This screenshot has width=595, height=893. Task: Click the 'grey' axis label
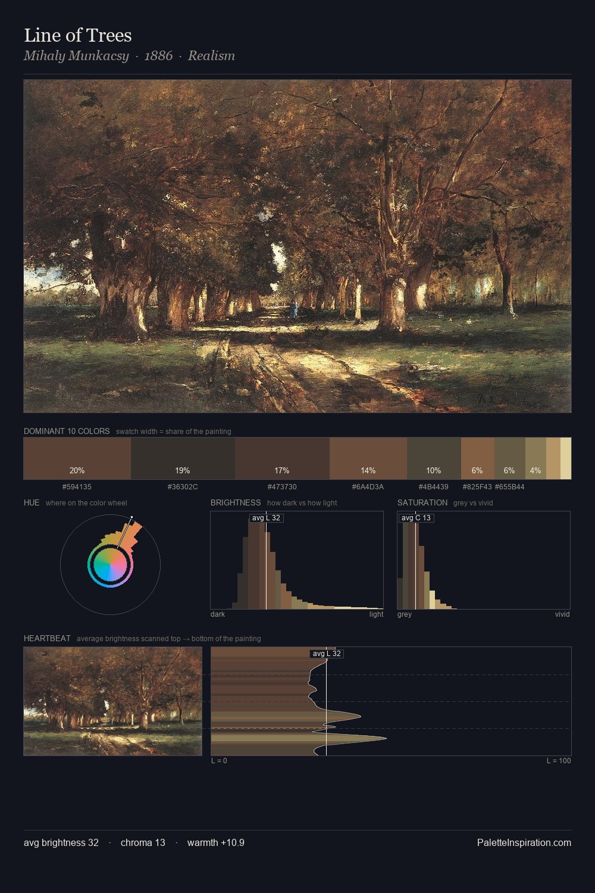coord(405,614)
